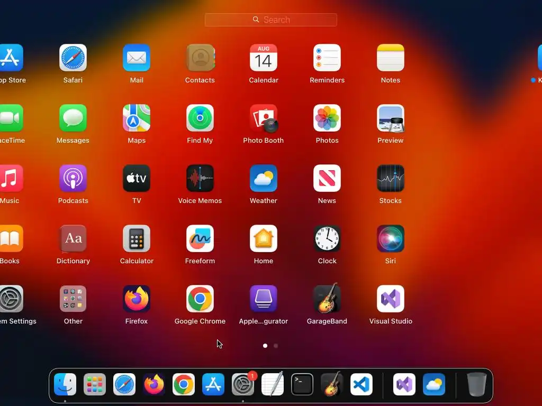The image size is (542, 406).
Task: Open App Store from the Dock
Action: point(213,384)
